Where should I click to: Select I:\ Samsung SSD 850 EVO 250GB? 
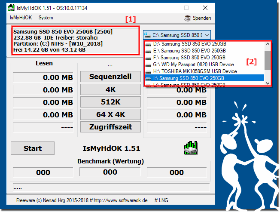[204, 78]
